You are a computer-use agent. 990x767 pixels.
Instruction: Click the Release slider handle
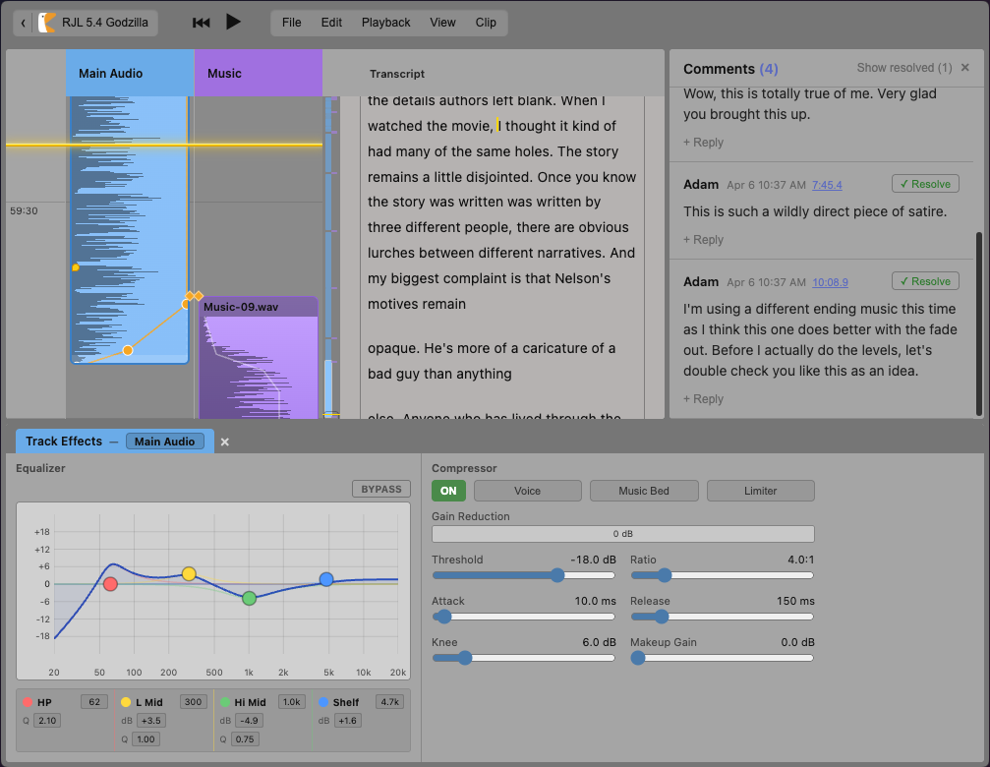coord(661,617)
